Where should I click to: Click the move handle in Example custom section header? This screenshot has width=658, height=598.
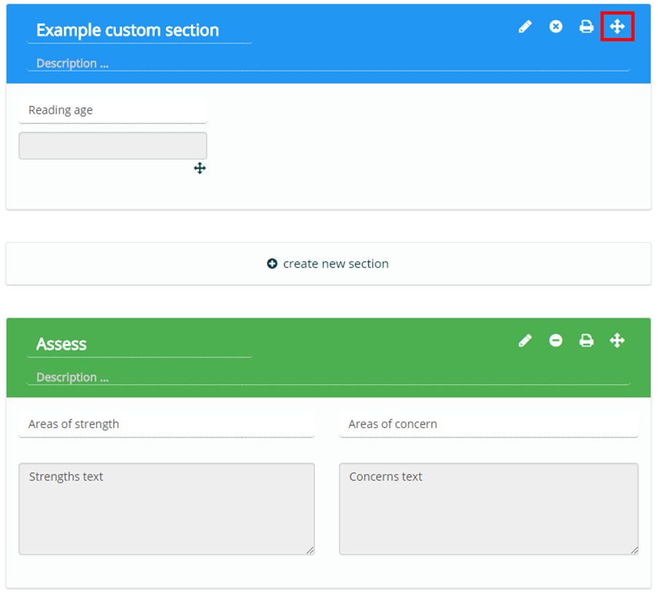click(x=617, y=27)
